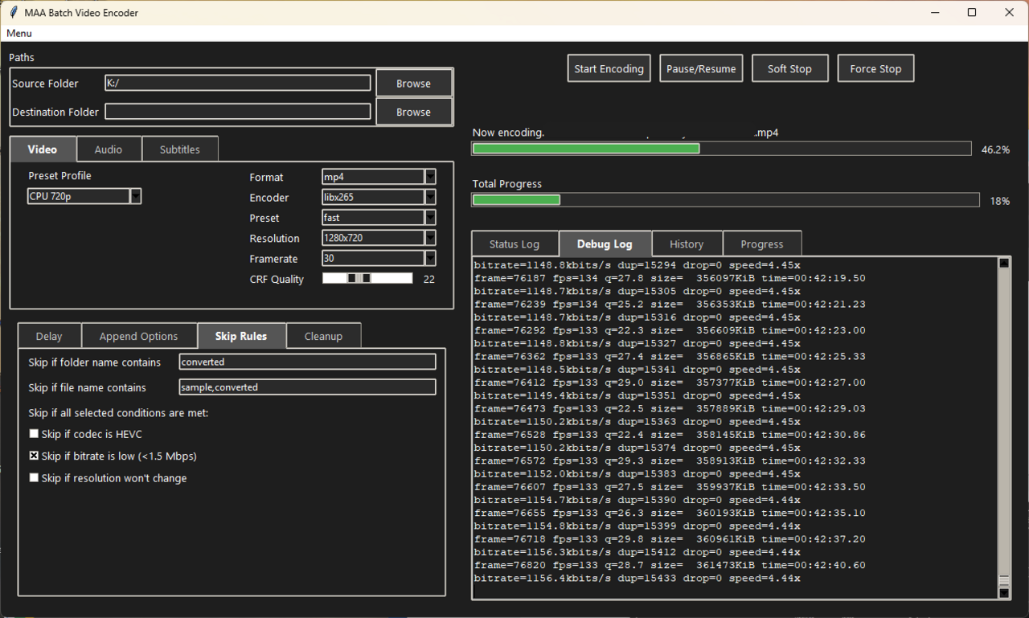Viewport: 1029px width, 618px height.
Task: Open the Menu menu
Action: tap(19, 34)
